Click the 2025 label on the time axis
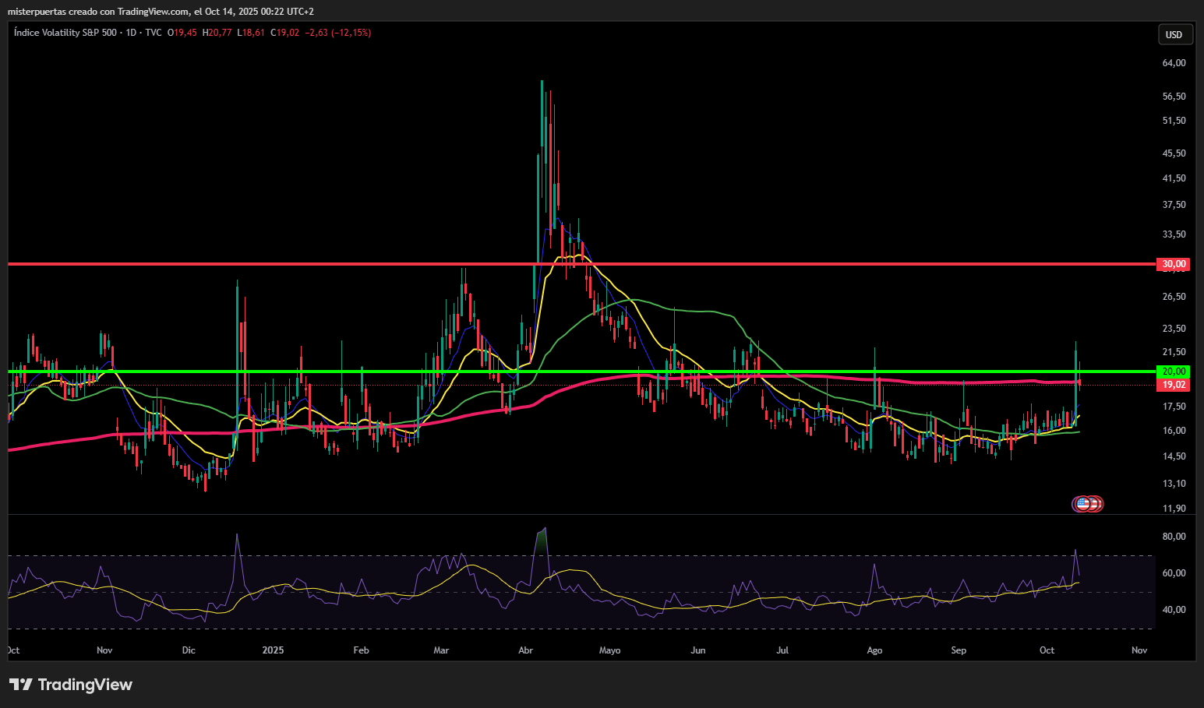Screen dimensions: 1204x708 tap(273, 650)
